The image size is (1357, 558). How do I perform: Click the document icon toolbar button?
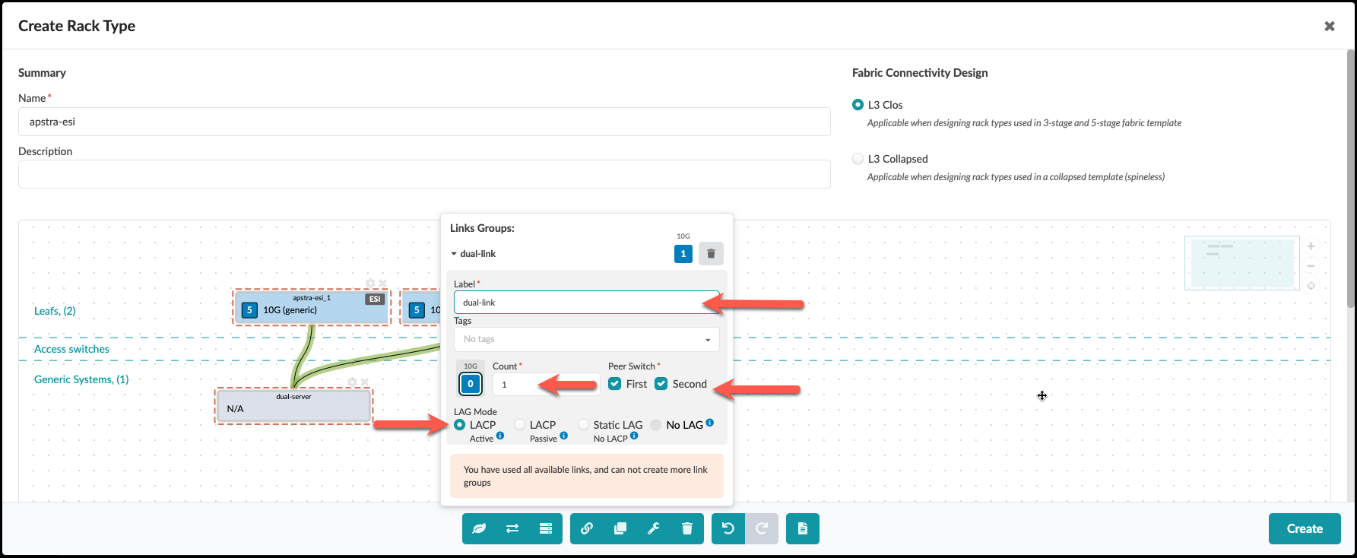pyautogui.click(x=803, y=528)
